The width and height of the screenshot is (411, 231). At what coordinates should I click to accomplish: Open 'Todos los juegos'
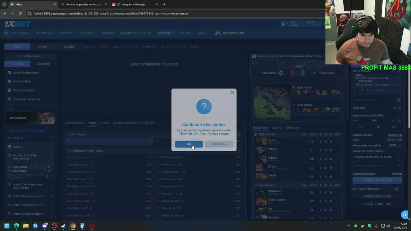point(23,90)
